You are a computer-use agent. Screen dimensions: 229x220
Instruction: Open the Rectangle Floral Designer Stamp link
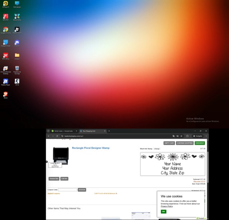point(91,148)
